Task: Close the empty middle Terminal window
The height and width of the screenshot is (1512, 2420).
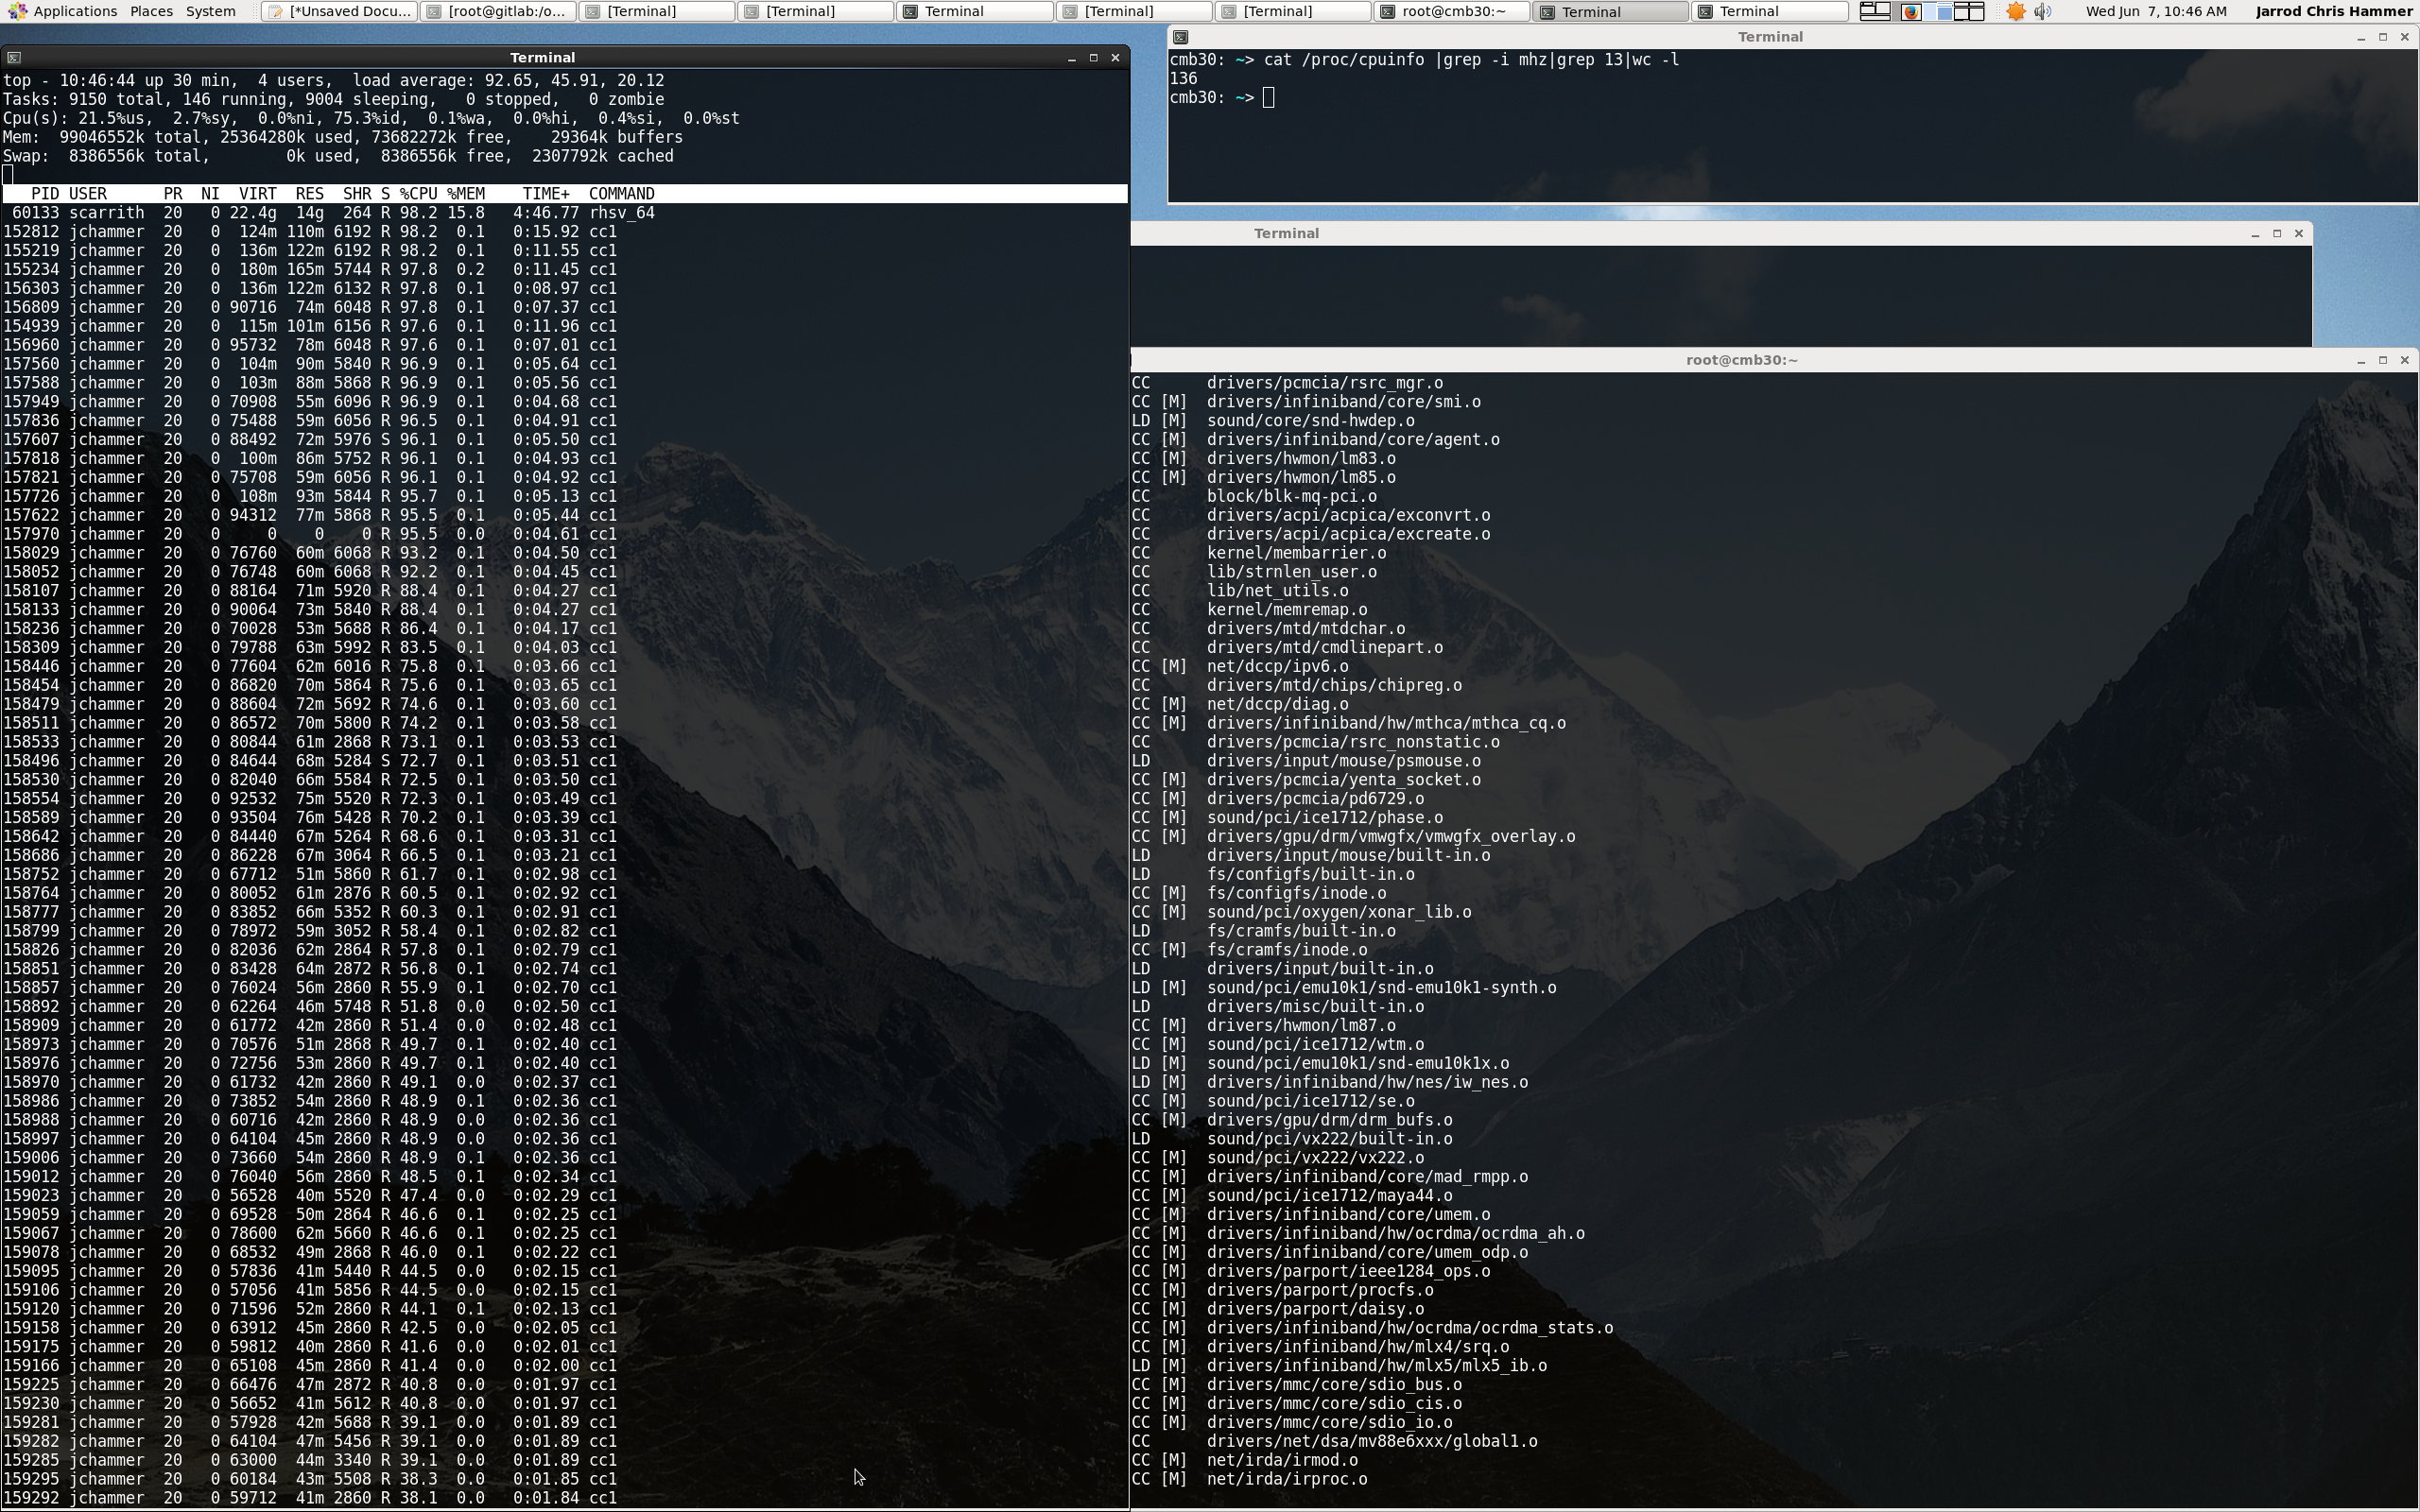Action: point(2299,233)
